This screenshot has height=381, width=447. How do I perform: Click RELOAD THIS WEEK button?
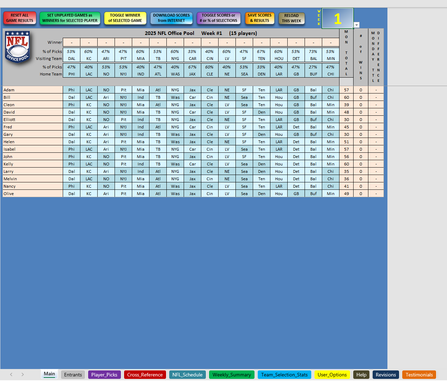click(x=292, y=18)
